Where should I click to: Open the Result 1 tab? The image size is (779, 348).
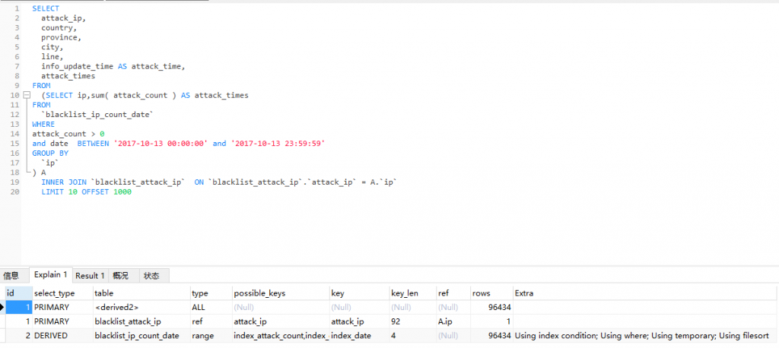[x=90, y=276]
